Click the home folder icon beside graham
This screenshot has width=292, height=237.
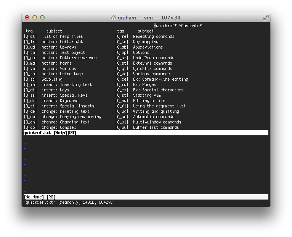pos(113,18)
